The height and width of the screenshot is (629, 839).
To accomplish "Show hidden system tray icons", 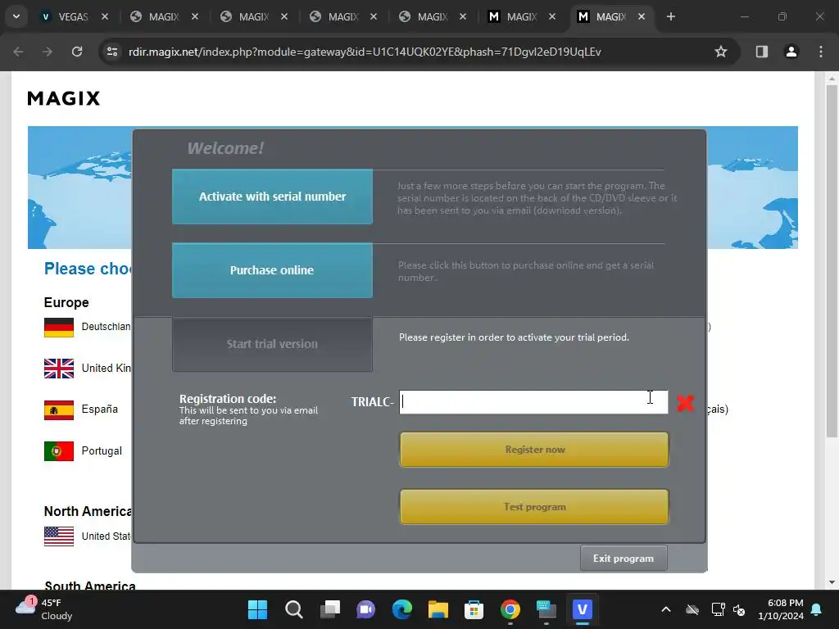I will pos(665,609).
